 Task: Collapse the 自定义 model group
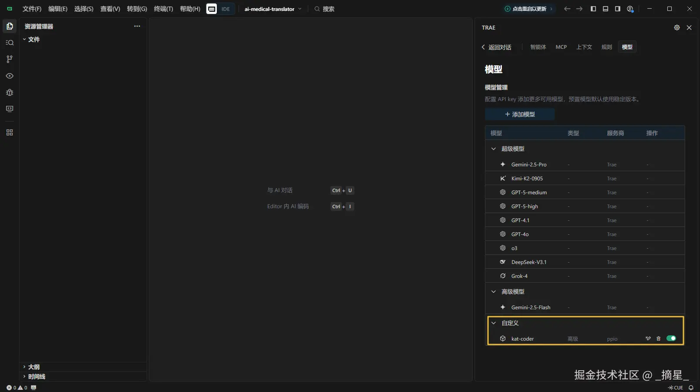click(494, 323)
